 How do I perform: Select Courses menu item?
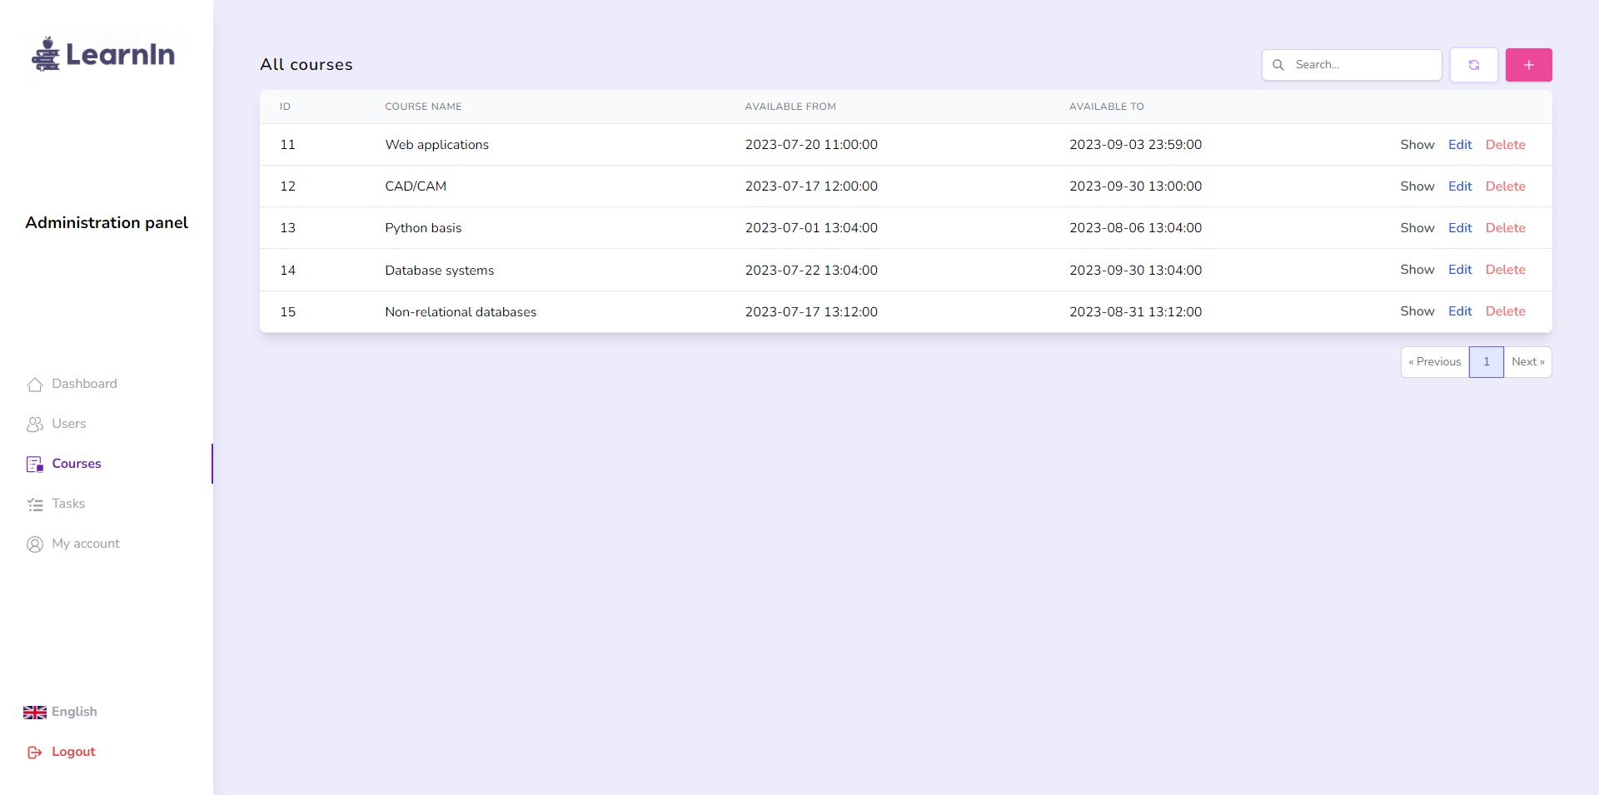pyautogui.click(x=77, y=464)
